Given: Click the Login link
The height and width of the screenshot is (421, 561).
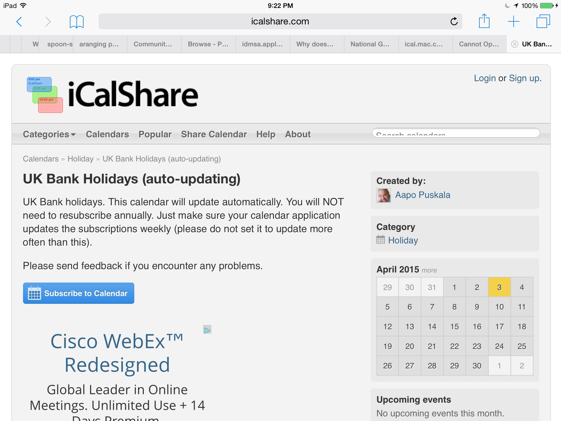Looking at the screenshot, I should point(485,78).
